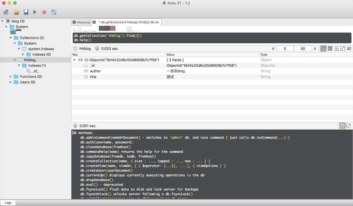This screenshot has height=206, width=353.
Task: Collapse the Collections (2) folder
Action: click(11, 38)
